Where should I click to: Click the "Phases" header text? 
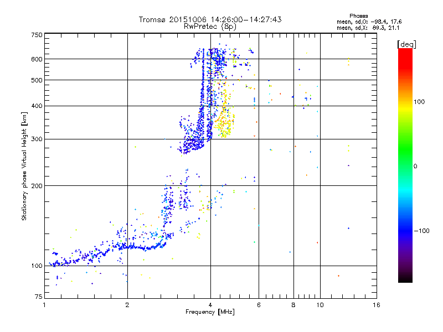coord(358,16)
